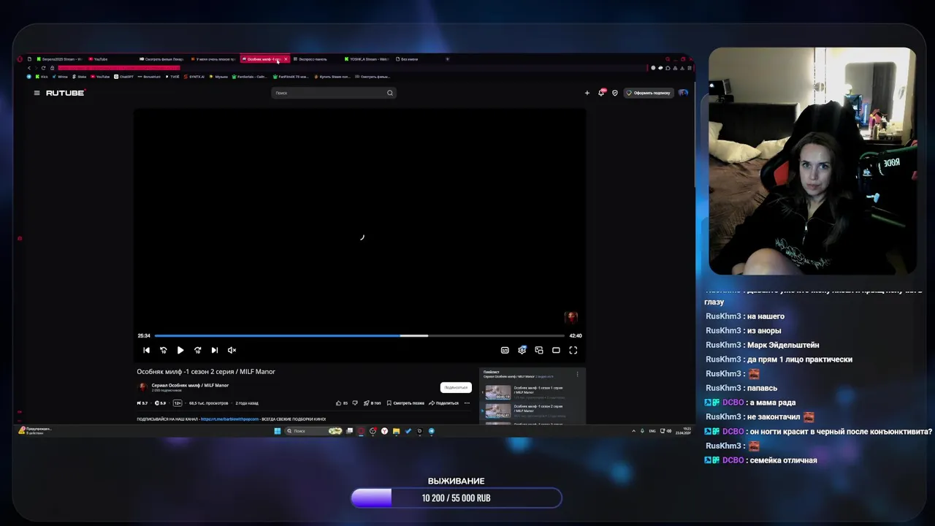
Task: Toggle subtitles in the player
Action: 505,350
